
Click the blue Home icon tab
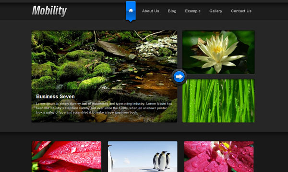(131, 11)
